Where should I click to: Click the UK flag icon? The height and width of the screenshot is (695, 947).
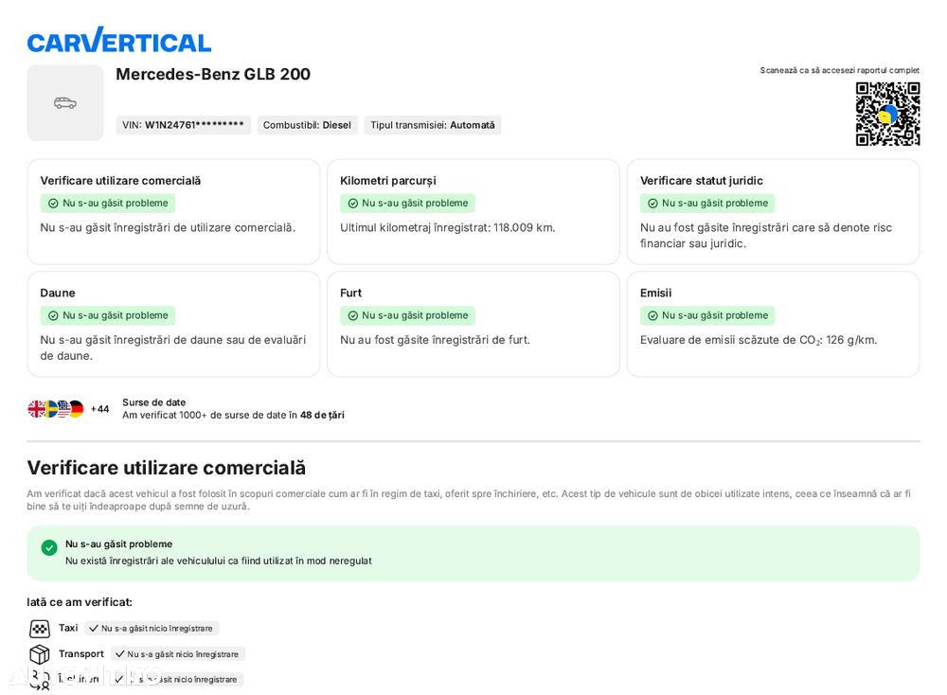36,409
